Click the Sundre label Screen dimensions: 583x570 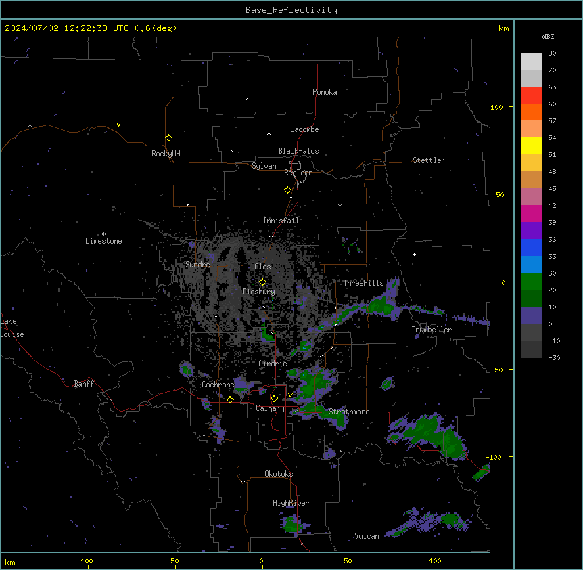[197, 265]
